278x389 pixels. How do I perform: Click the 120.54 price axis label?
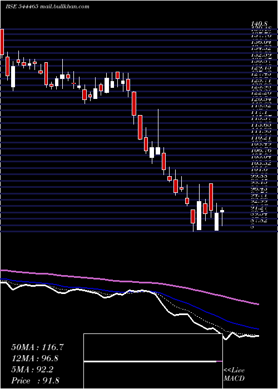click(x=262, y=99)
